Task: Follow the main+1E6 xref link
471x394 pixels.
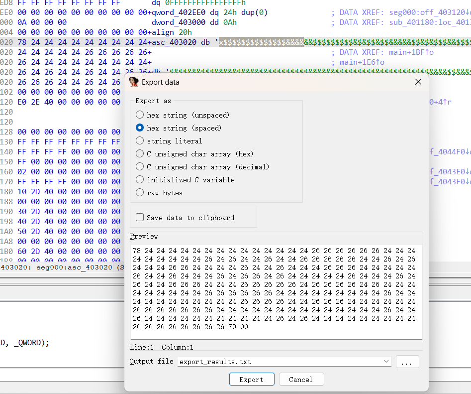Action: (362, 62)
